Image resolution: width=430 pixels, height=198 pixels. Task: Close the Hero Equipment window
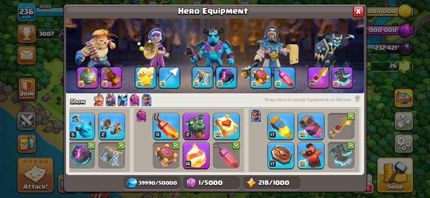[x=358, y=11]
